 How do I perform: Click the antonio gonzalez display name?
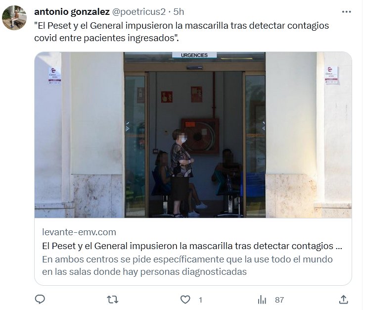click(72, 12)
